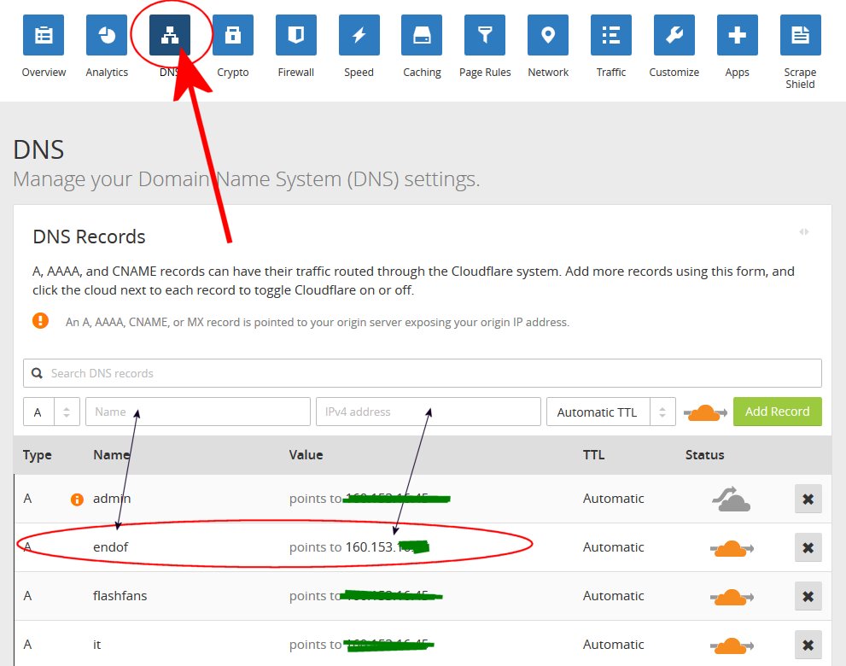Click the Analytics menu label
The height and width of the screenshot is (666, 846).
pyautogui.click(x=107, y=73)
